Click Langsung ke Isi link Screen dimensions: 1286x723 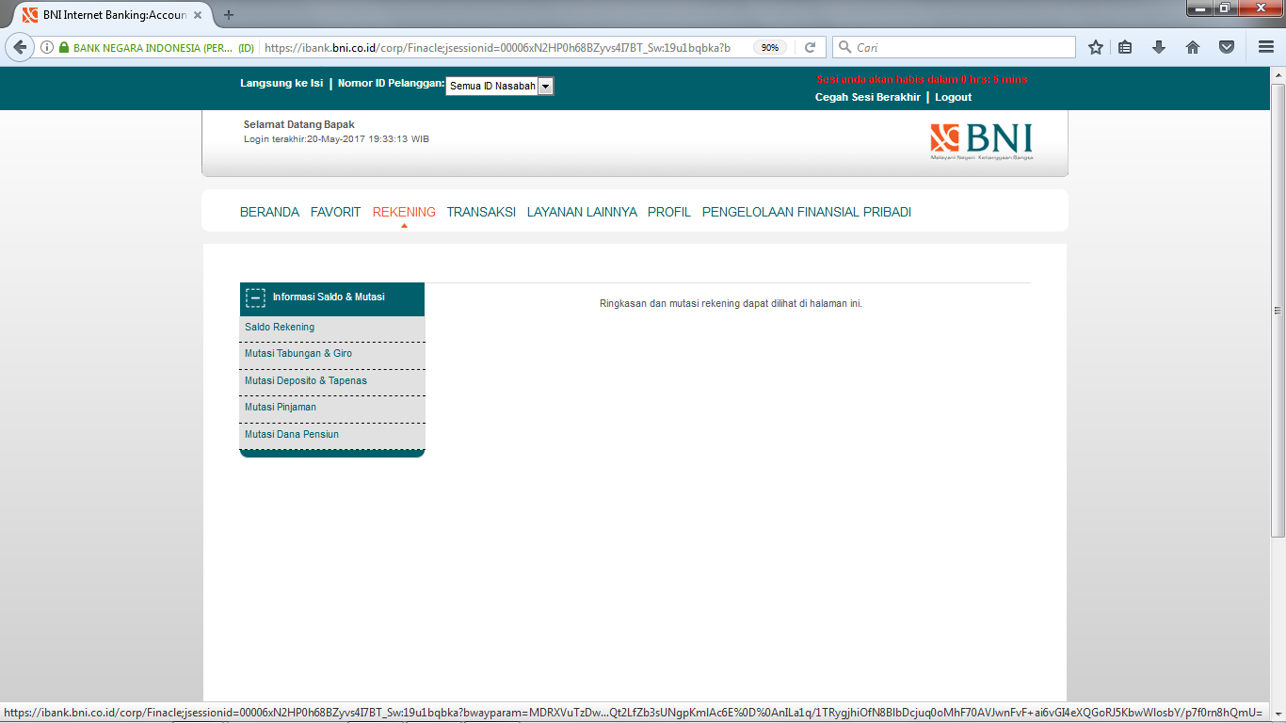[281, 83]
